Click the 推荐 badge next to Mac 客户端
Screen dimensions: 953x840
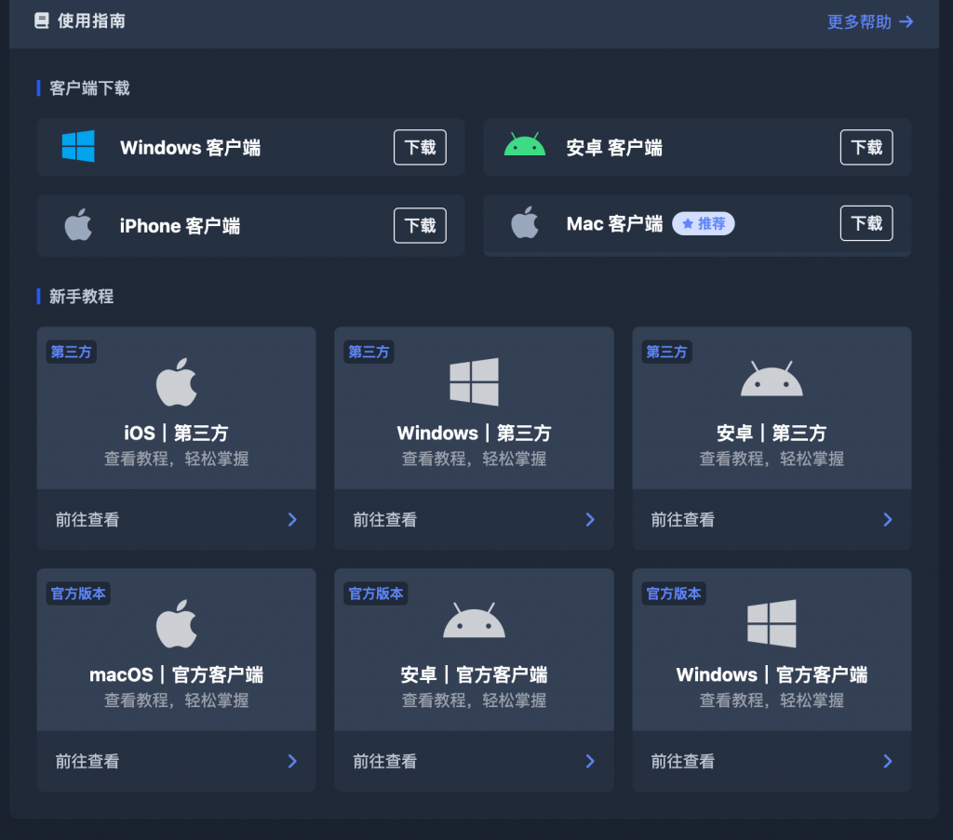(704, 224)
